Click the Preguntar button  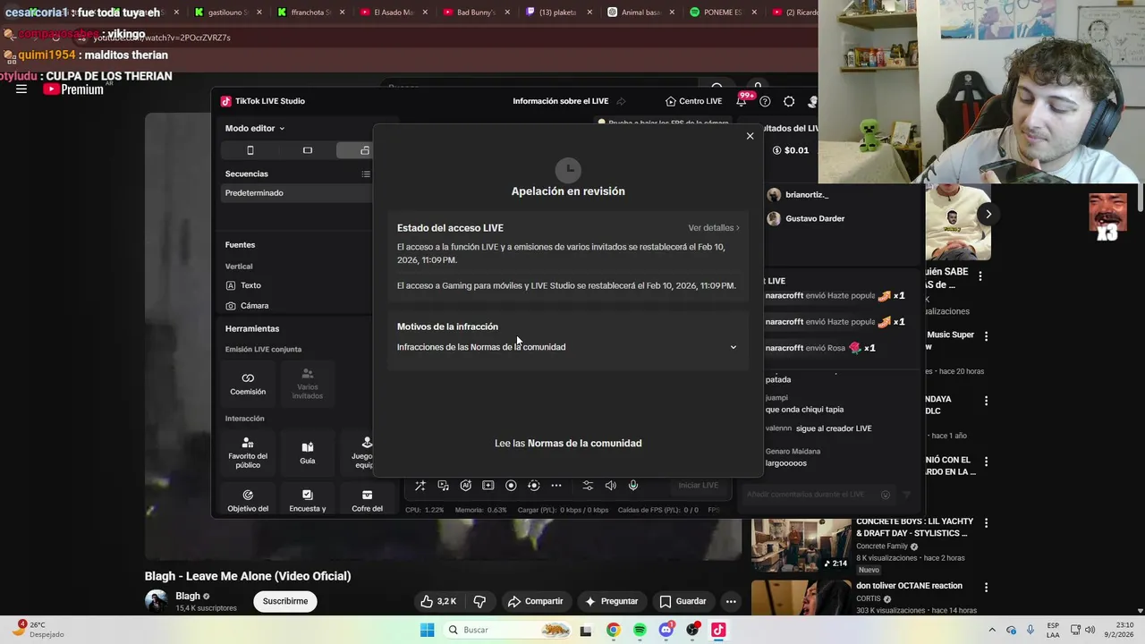click(611, 601)
